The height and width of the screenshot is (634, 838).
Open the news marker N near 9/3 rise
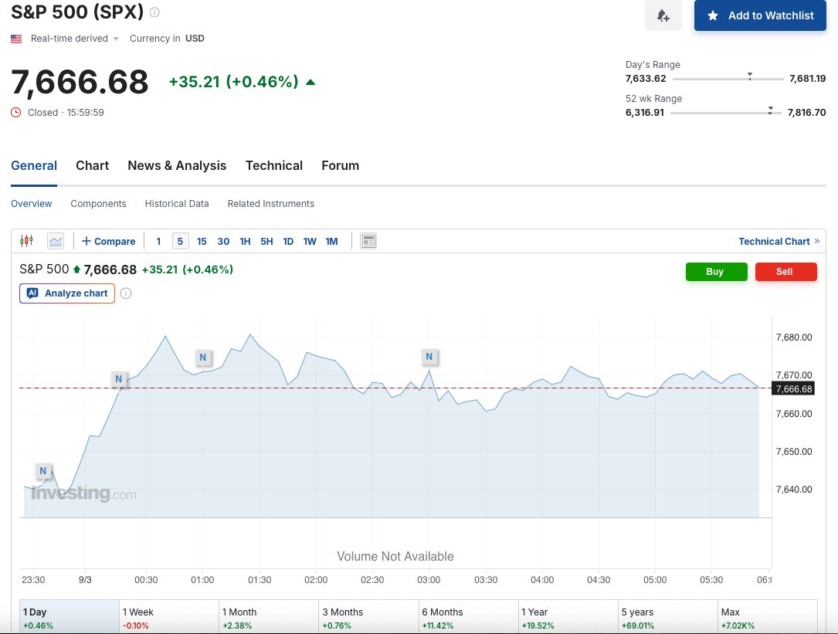pyautogui.click(x=119, y=379)
